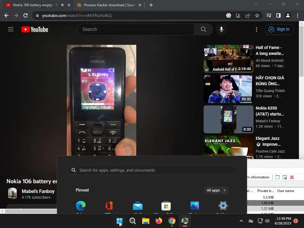Viewport: 304px width, 228px height.
Task: Go back with Chrome's back arrow
Action: [x=7, y=15]
